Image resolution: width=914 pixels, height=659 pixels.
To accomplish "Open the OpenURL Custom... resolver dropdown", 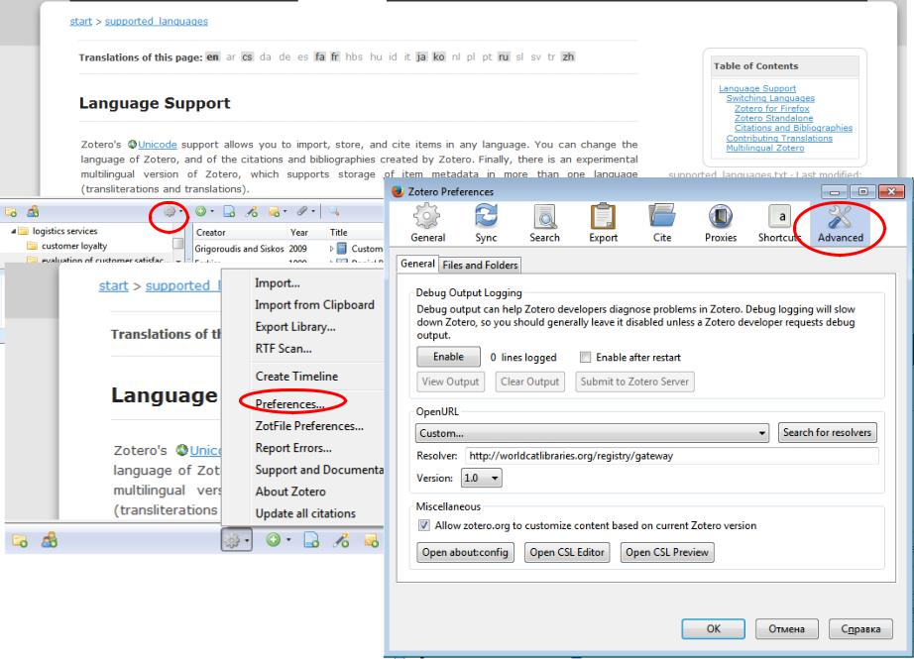I will 592,433.
